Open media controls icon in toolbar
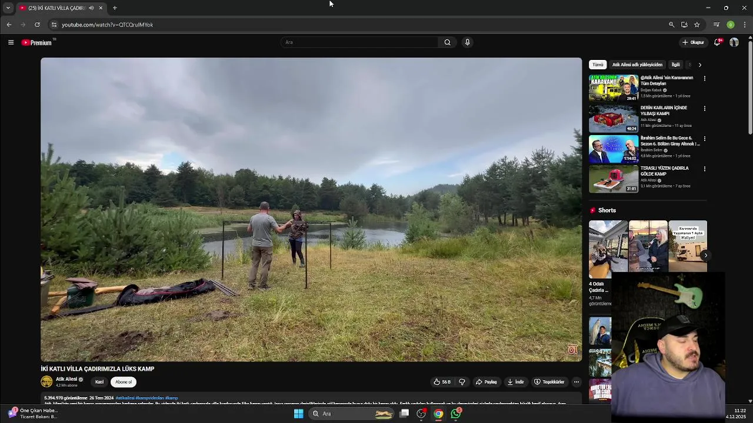This screenshot has width=753, height=423. pyautogui.click(x=716, y=25)
